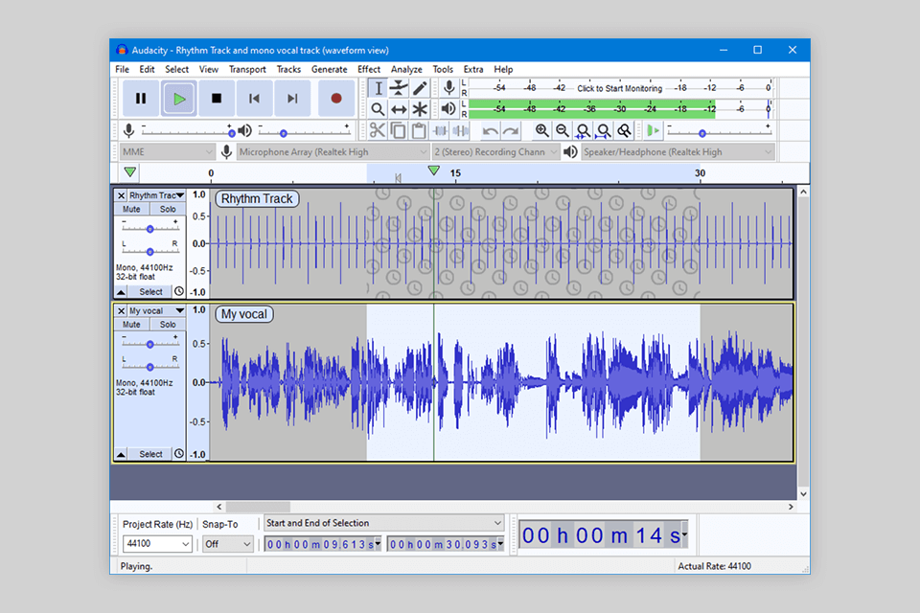Screen dimensions: 920x613
Task: Close the Rhythm Track with its X
Action: coord(122,195)
